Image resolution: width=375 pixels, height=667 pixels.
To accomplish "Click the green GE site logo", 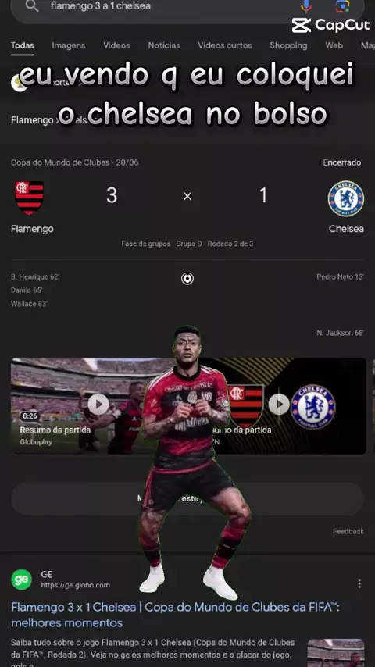I will [21, 580].
